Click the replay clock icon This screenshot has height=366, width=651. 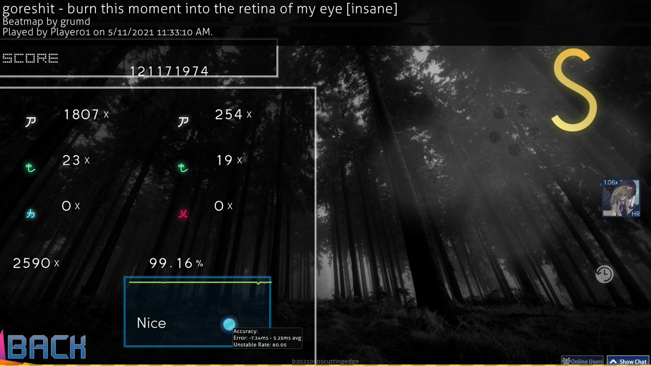pyautogui.click(x=604, y=274)
